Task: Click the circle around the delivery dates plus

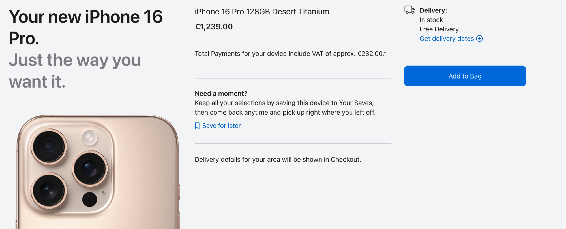Action: click(479, 39)
